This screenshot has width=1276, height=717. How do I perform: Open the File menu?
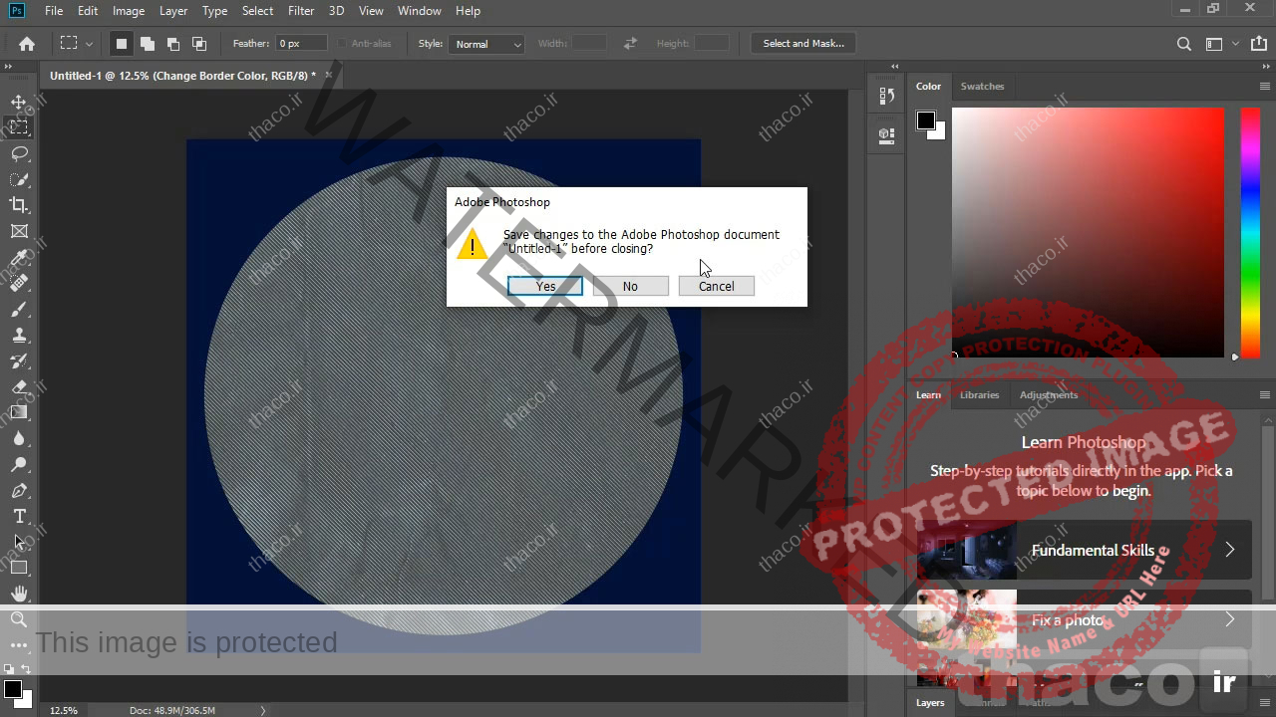(x=54, y=11)
